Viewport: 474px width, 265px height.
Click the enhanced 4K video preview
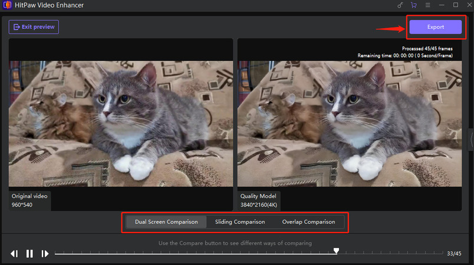350,124
